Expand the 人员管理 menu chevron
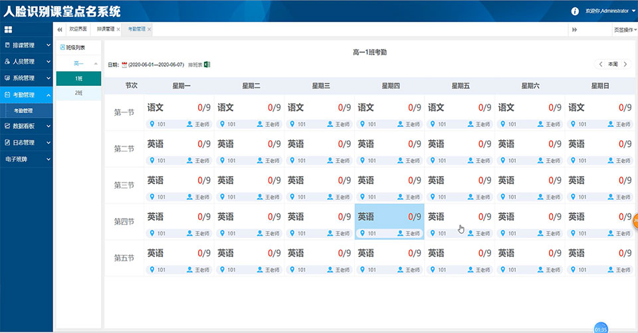This screenshot has width=638, height=333. point(49,61)
